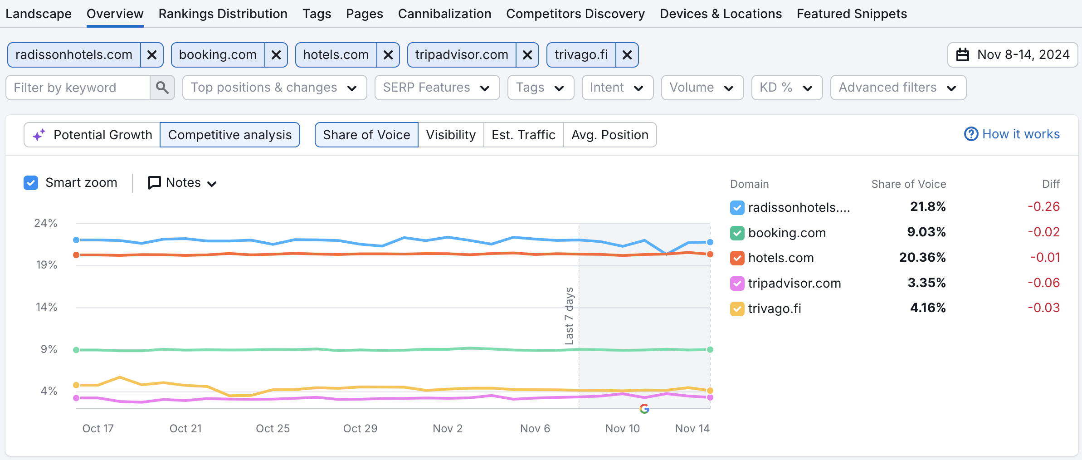The image size is (1082, 460).
Task: Uncheck tripadvisor.com in the domain legend
Action: point(737,283)
